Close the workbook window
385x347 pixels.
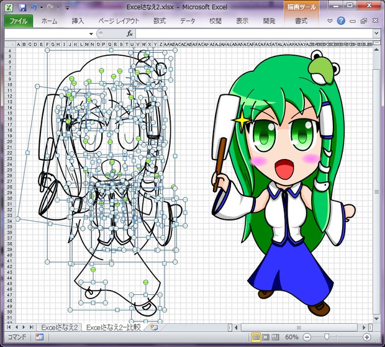tap(375, 20)
